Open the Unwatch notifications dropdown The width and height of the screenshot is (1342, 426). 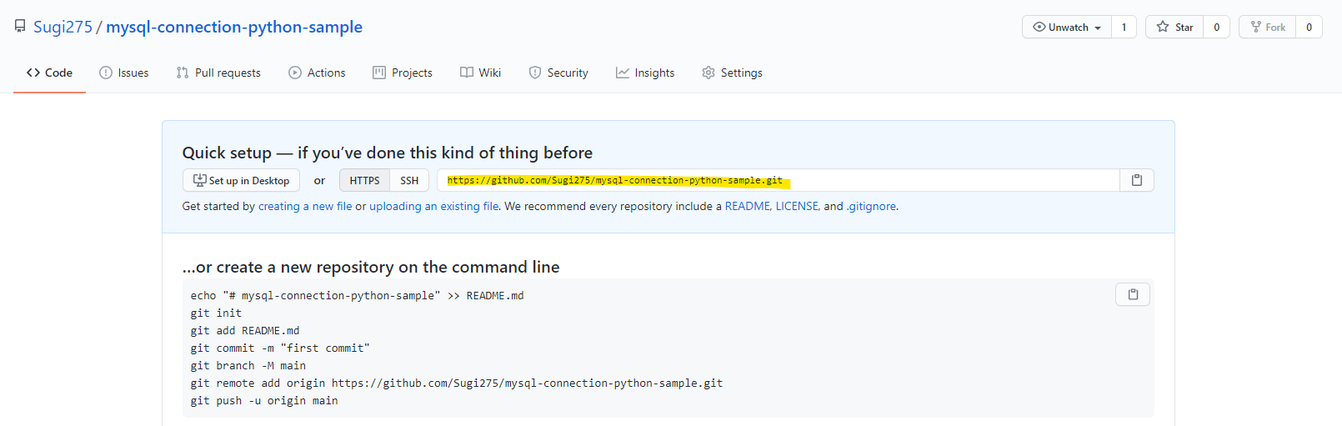[x=1067, y=27]
